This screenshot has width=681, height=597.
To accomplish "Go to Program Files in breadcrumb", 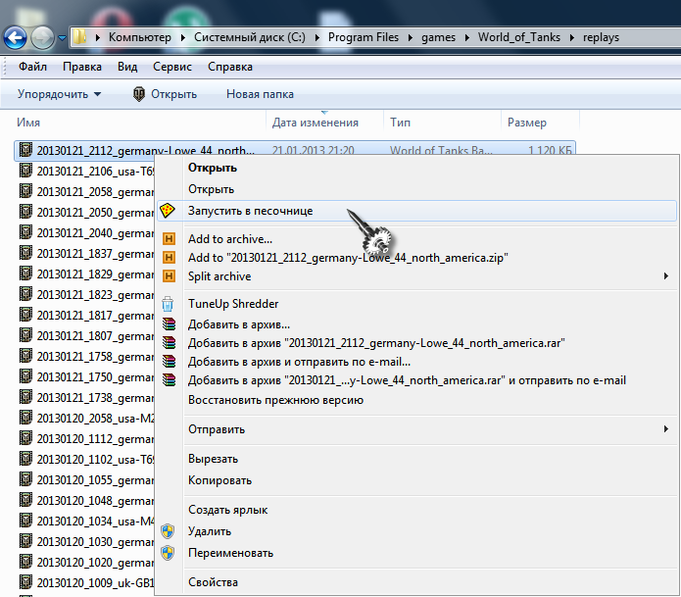I will point(364,37).
